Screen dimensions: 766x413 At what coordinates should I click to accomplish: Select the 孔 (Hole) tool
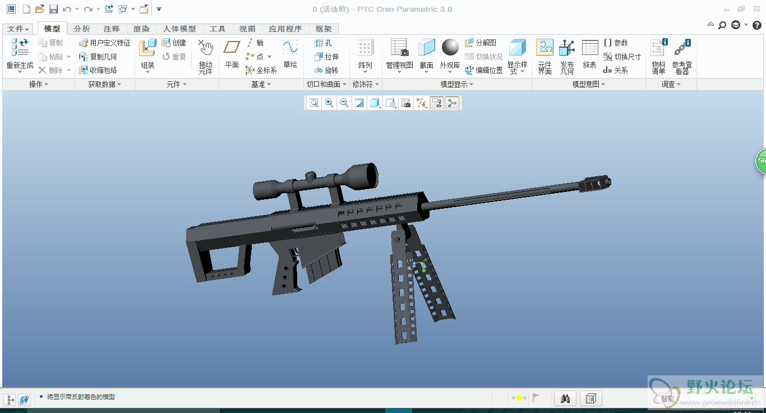[323, 43]
